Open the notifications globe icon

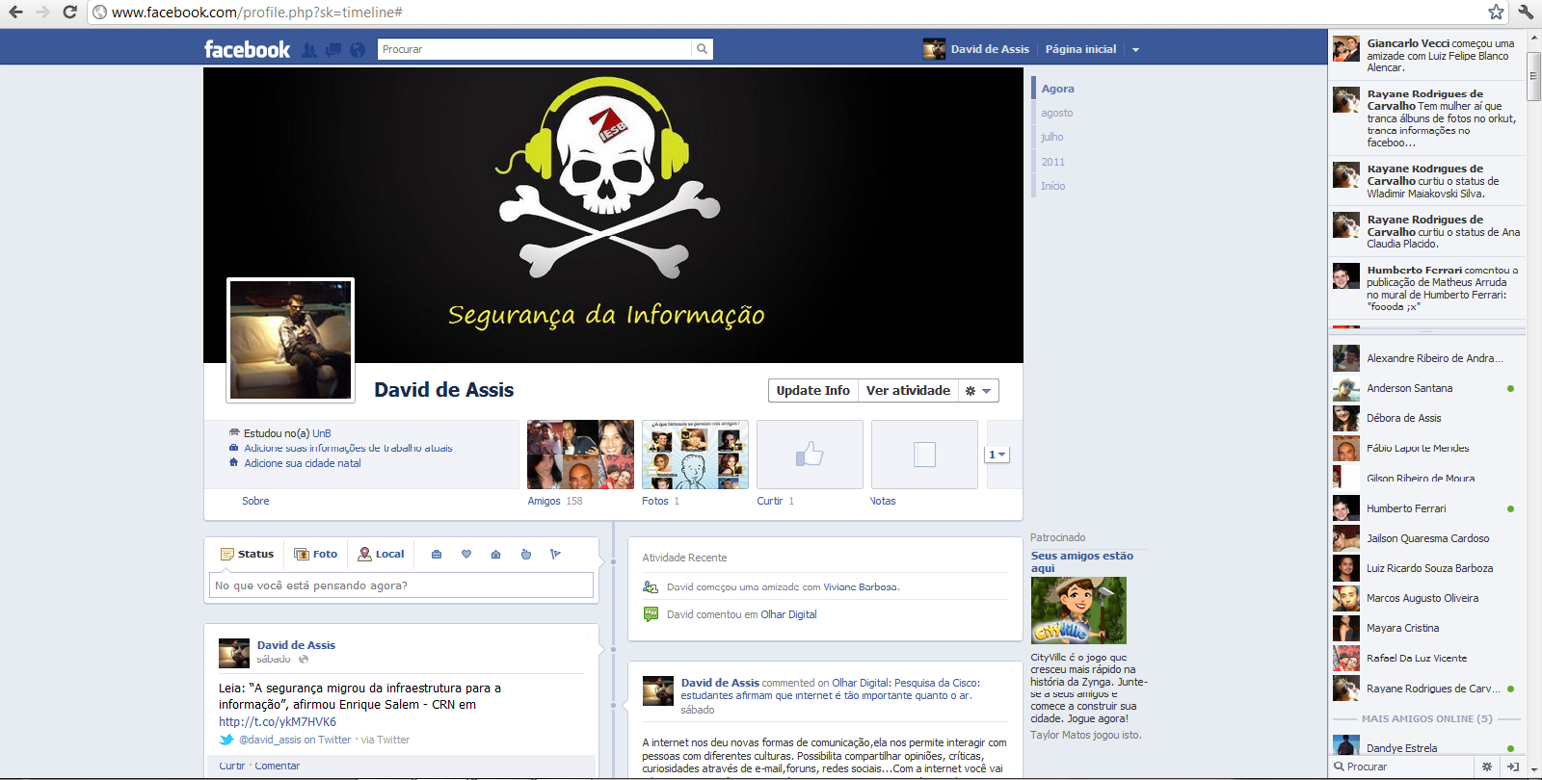point(358,50)
